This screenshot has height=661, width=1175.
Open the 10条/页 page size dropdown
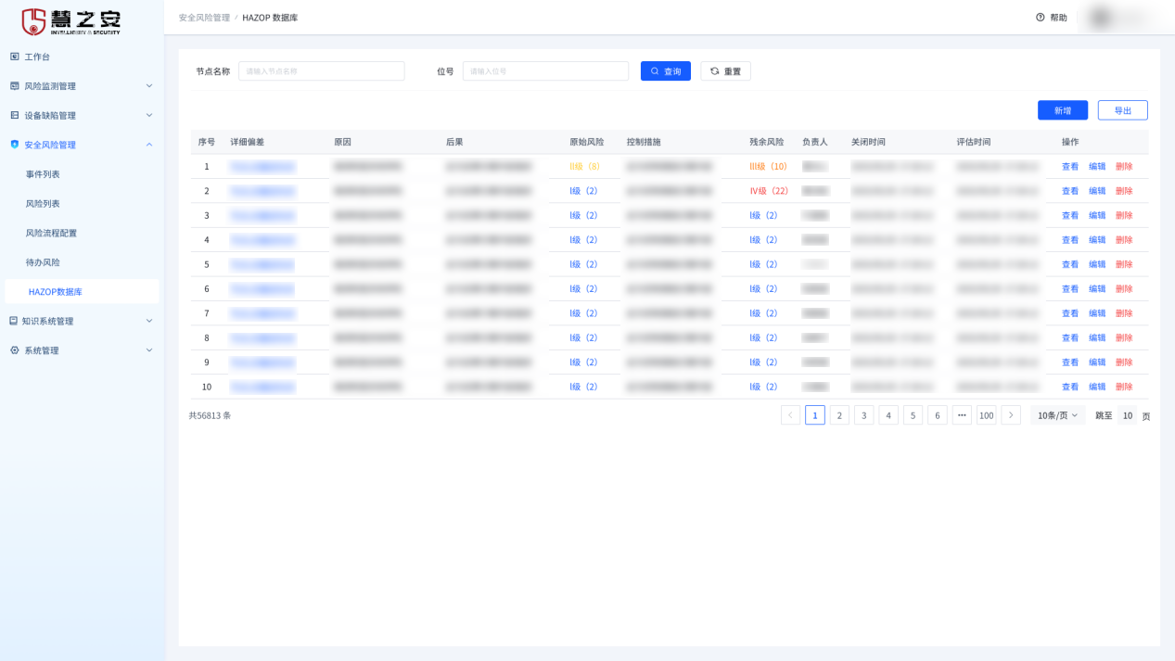pos(1057,415)
